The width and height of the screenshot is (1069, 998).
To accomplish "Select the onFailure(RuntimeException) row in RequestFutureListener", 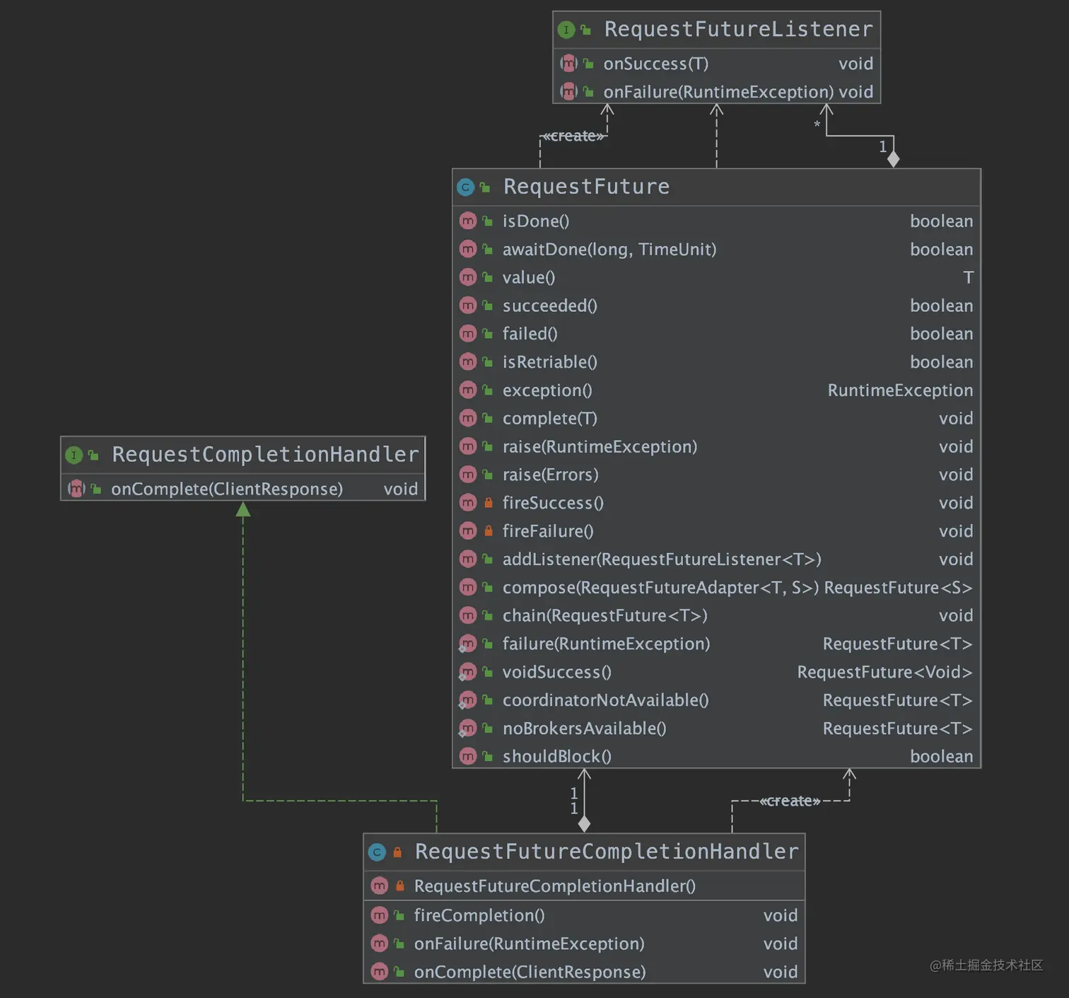I will click(x=716, y=92).
